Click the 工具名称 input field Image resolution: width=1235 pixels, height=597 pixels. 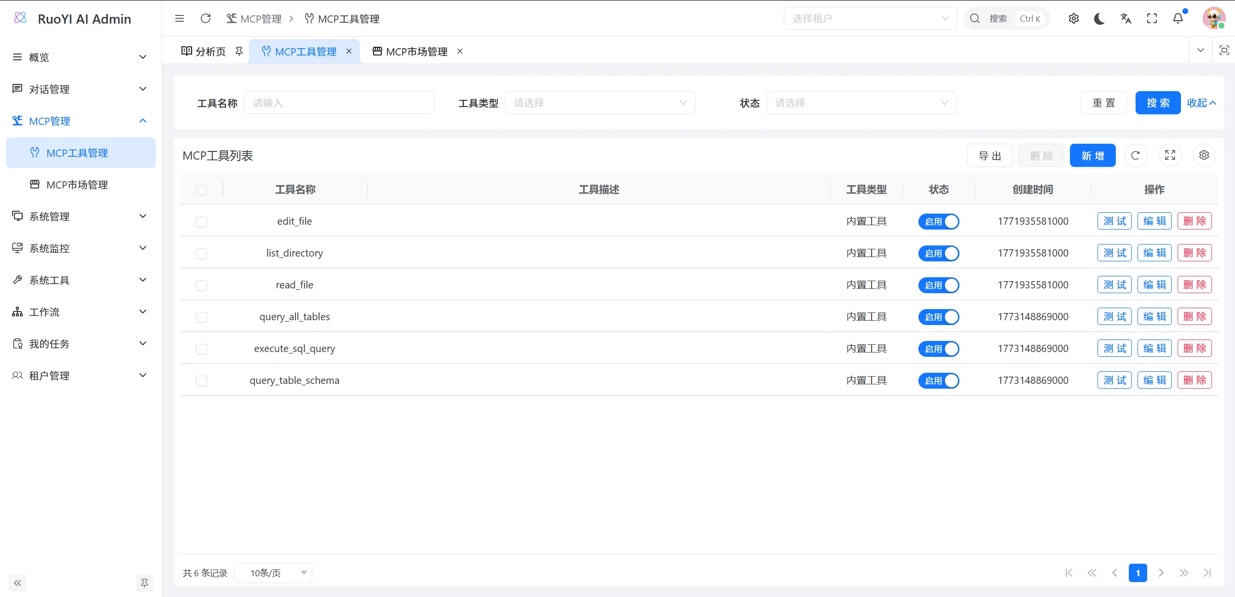[x=339, y=102]
